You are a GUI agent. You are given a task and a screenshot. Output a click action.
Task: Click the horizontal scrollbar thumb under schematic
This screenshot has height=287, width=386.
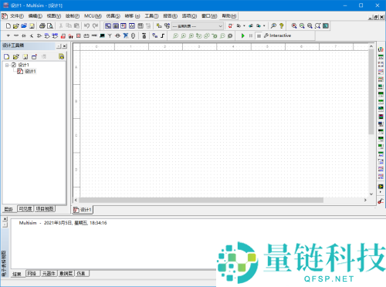click(201, 200)
